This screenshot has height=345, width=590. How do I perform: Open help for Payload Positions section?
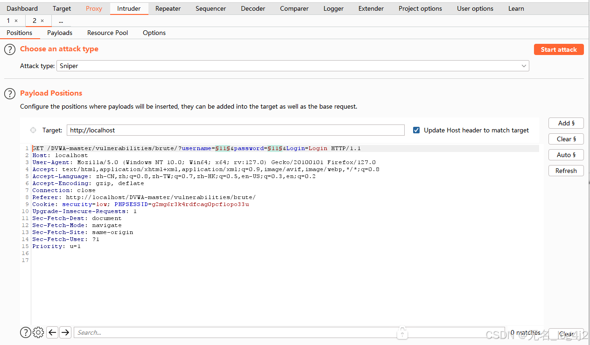(x=10, y=94)
